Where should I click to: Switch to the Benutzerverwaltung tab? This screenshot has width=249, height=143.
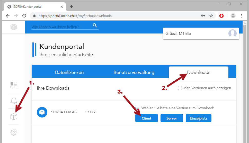click(134, 72)
